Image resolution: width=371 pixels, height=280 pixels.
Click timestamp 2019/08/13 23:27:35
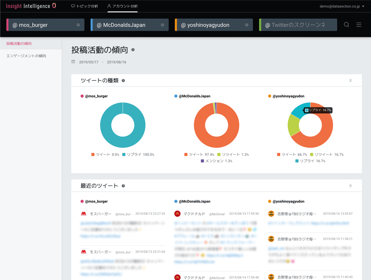[x=150, y=213]
